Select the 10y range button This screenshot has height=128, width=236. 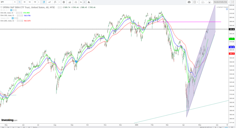[3, 127]
